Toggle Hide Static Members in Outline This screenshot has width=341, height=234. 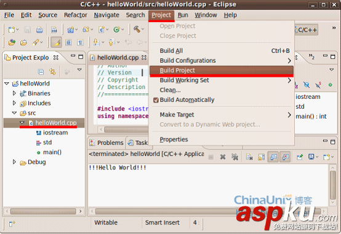point(318,85)
